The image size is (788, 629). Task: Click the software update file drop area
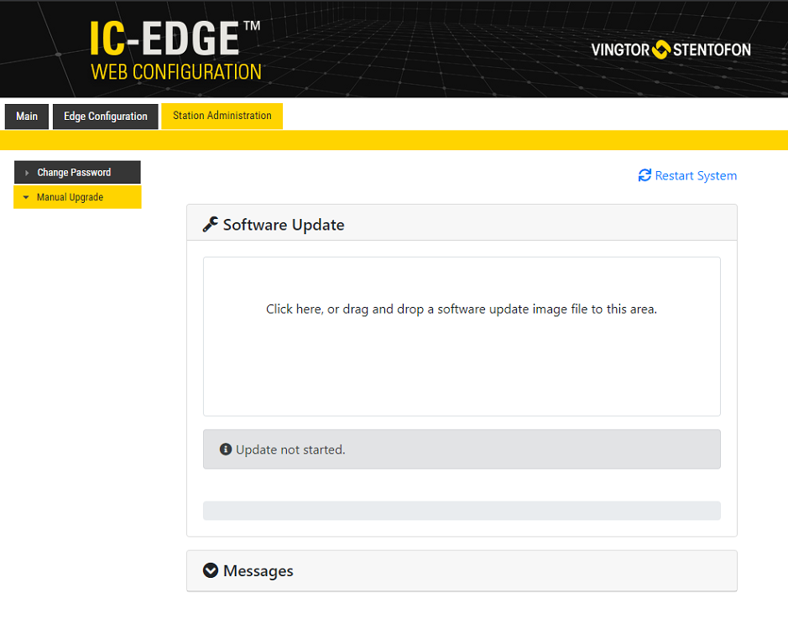click(462, 335)
